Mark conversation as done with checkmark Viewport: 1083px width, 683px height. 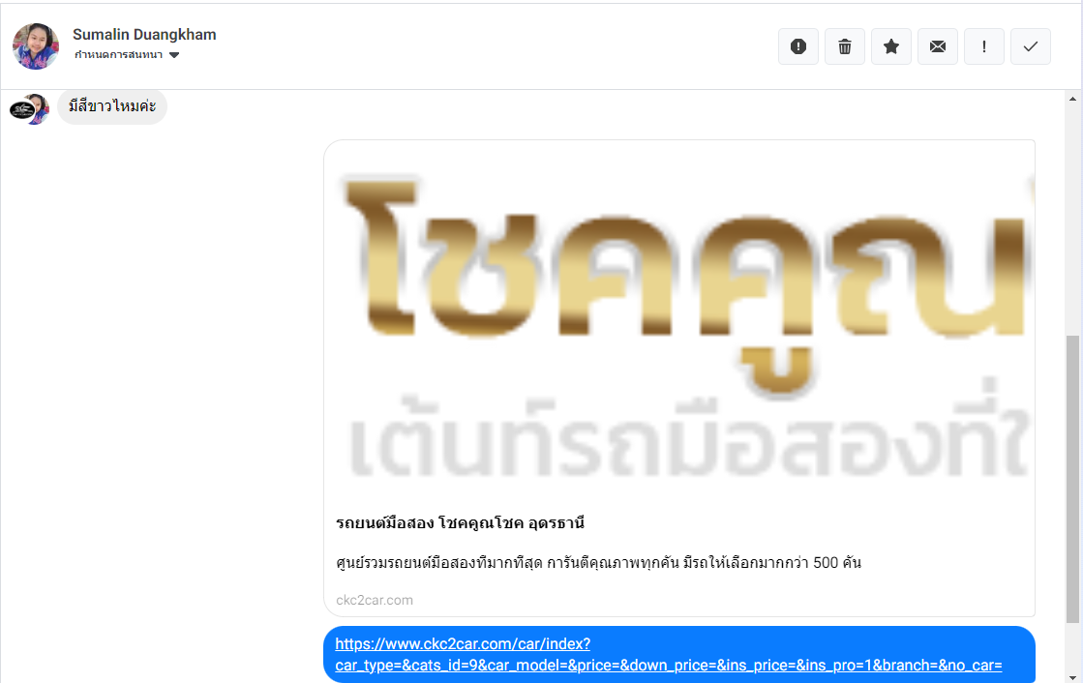click(1031, 46)
